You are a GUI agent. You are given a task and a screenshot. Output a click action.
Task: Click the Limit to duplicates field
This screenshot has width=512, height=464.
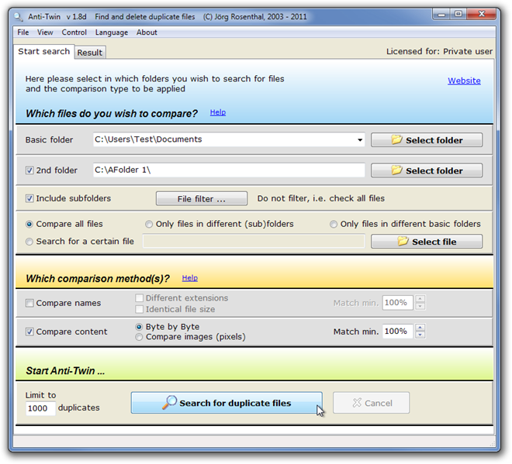(40, 408)
